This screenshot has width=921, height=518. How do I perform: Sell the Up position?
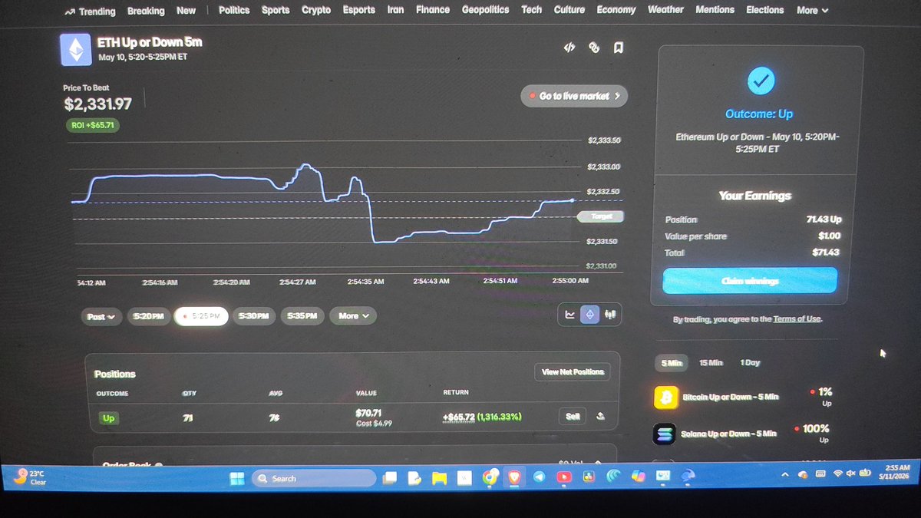point(573,416)
